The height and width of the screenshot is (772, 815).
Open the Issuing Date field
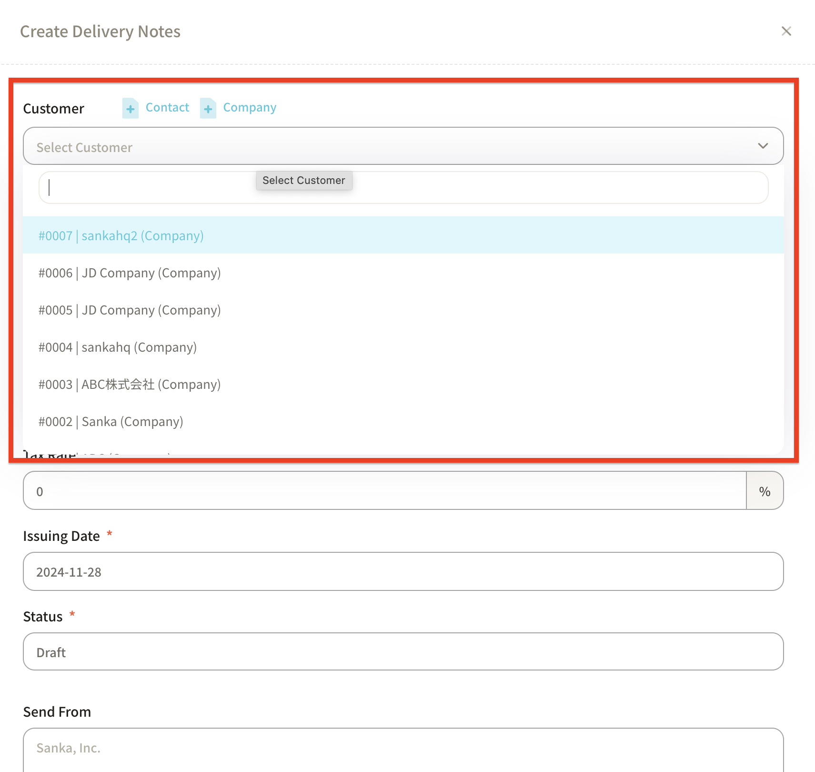(x=403, y=571)
